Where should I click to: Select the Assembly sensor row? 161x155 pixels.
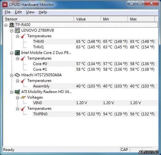tap(95, 86)
